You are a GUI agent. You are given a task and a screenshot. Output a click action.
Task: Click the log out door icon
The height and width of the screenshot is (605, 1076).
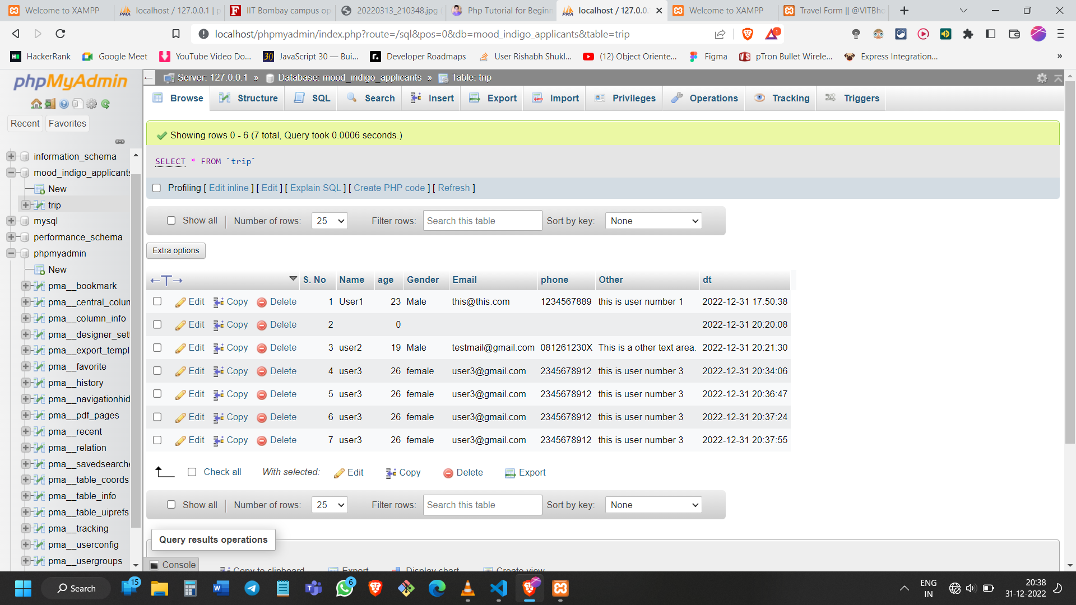[x=50, y=104]
